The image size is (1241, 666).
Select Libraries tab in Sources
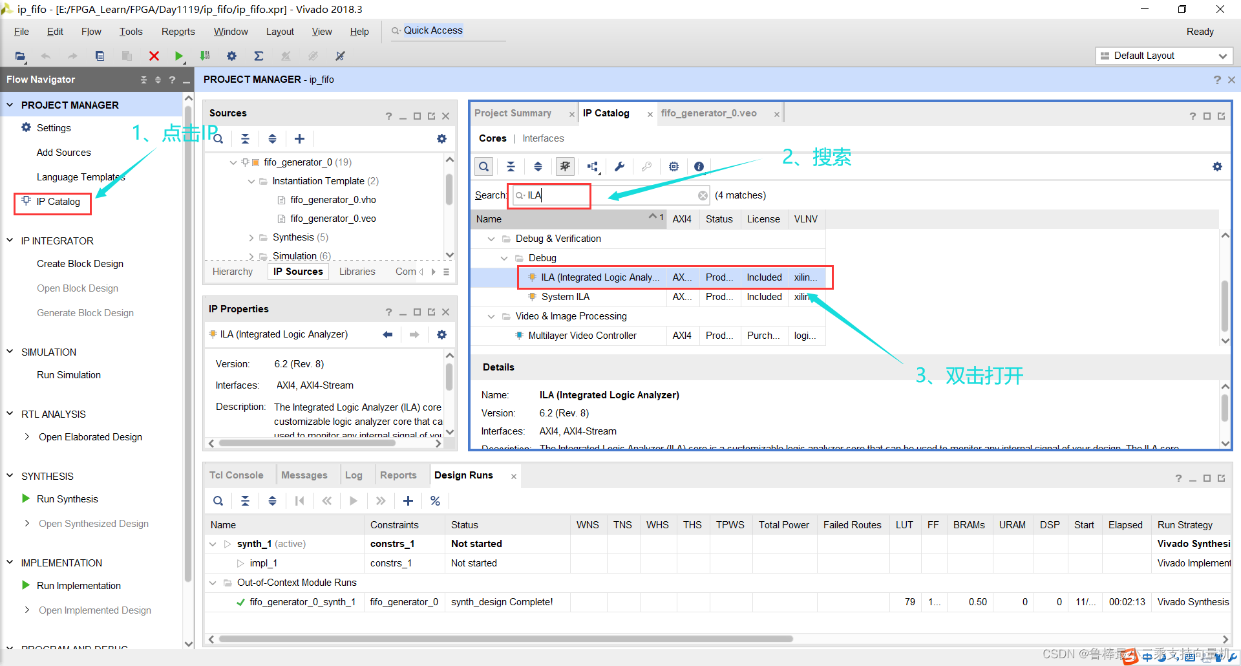[357, 272]
